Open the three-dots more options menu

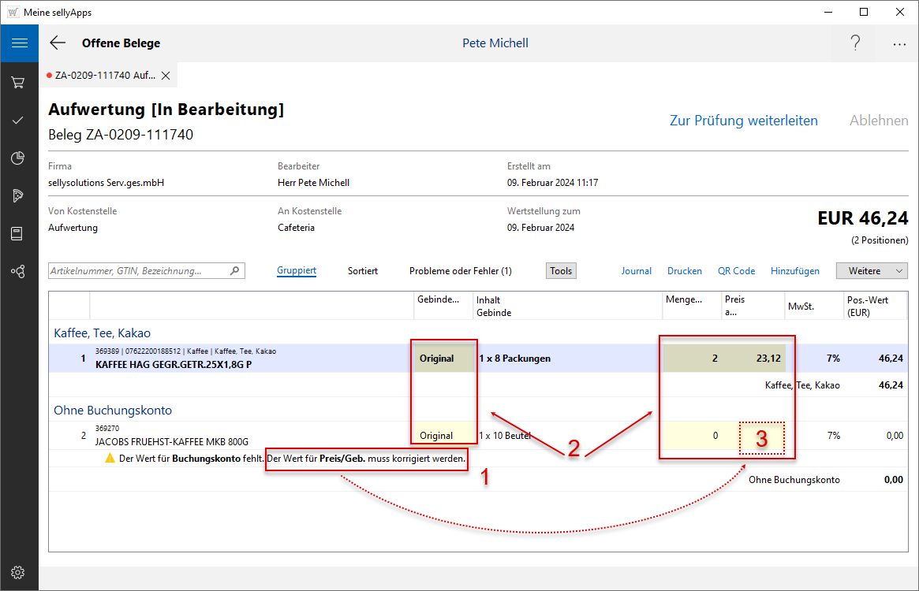coord(899,44)
